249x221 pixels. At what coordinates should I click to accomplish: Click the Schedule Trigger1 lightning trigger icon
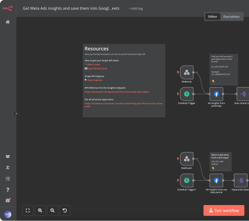click(178, 180)
